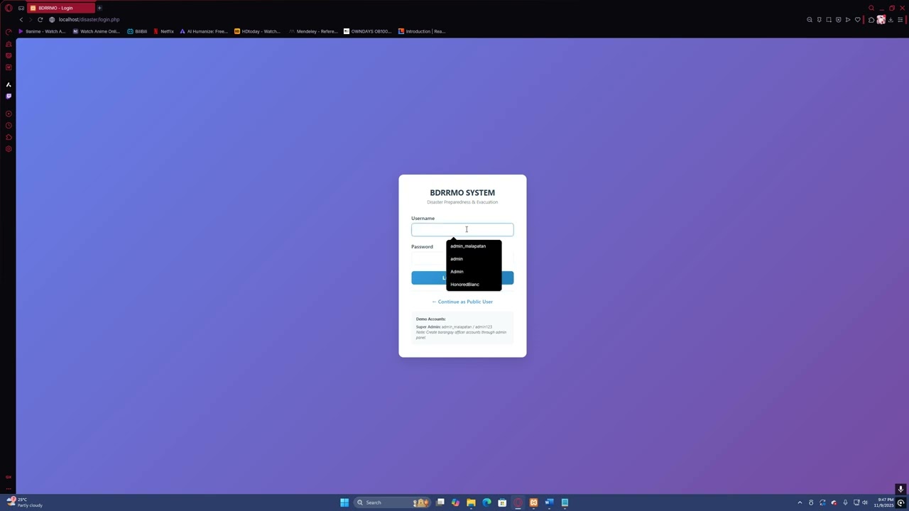Open the easy setup sliders icon
Screen dimensions: 909x511
coord(900,20)
